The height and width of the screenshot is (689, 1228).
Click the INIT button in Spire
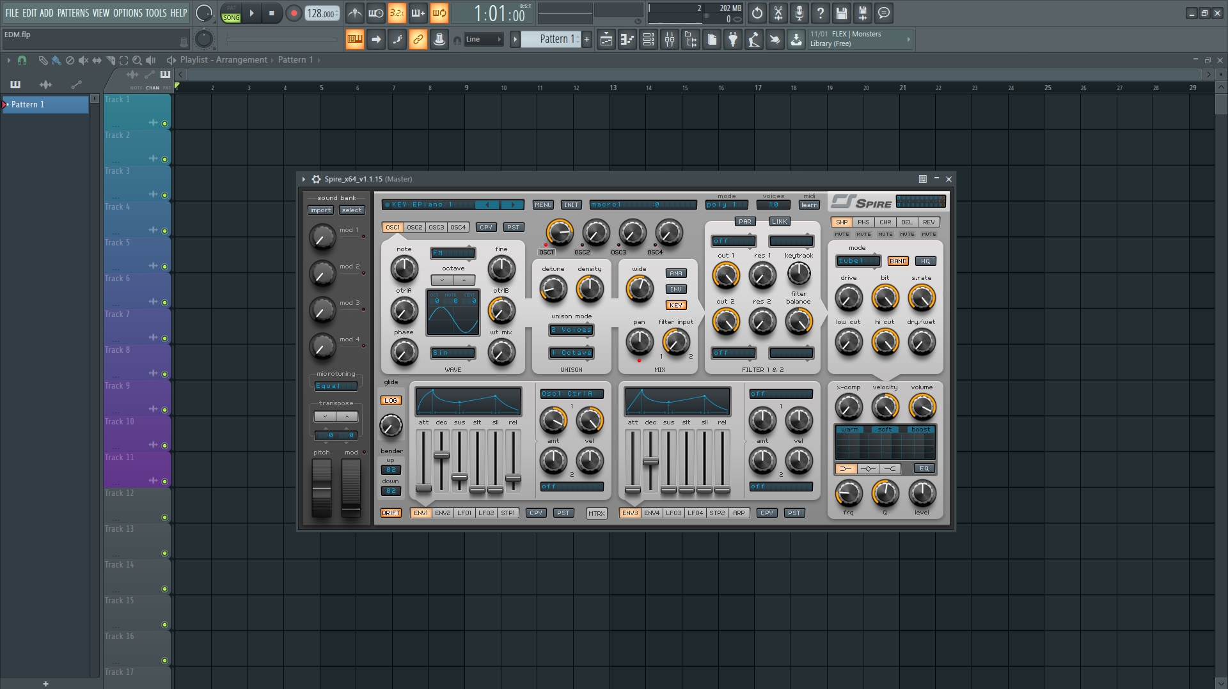571,205
